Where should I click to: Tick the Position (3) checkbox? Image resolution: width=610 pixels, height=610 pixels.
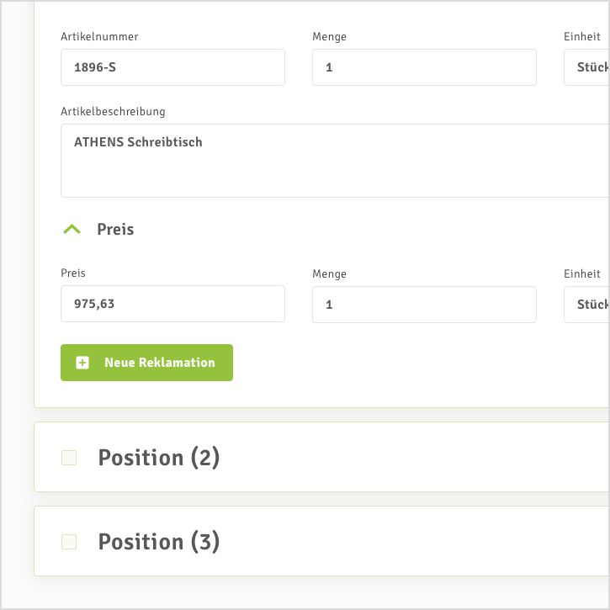(69, 542)
